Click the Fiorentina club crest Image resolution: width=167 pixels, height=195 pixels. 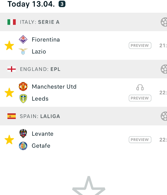(x=23, y=39)
